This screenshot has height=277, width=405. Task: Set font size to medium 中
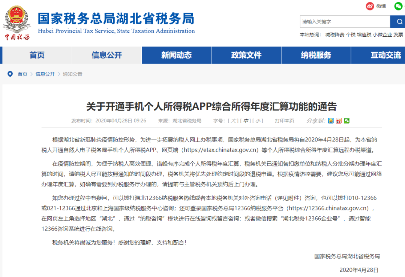(246, 121)
